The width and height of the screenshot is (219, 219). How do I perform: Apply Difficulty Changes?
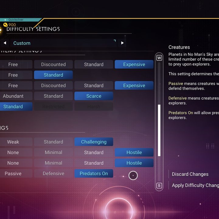point(195,185)
